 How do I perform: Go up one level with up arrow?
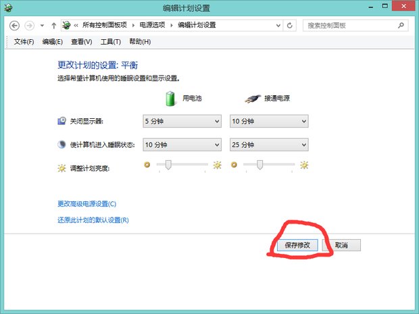(53, 26)
